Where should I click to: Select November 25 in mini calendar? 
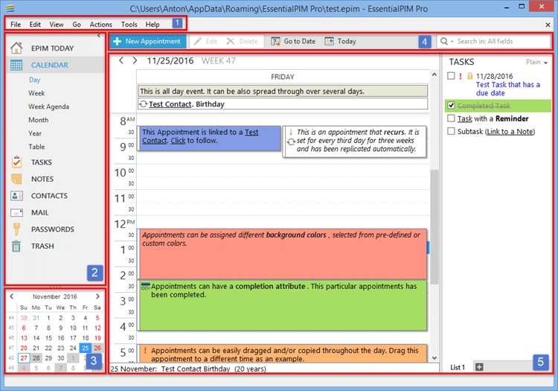tap(85, 348)
